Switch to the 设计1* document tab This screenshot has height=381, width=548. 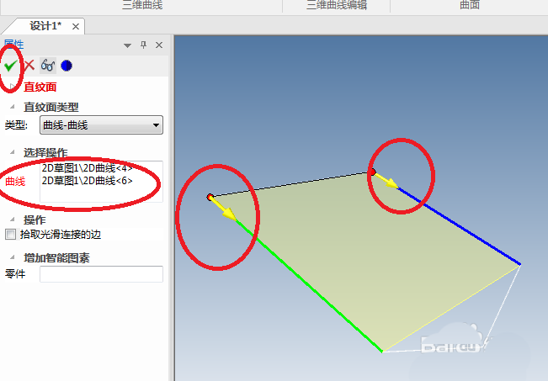click(x=45, y=26)
